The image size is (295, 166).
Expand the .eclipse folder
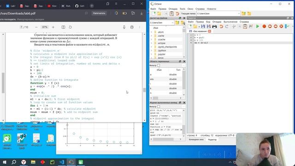point(152,43)
